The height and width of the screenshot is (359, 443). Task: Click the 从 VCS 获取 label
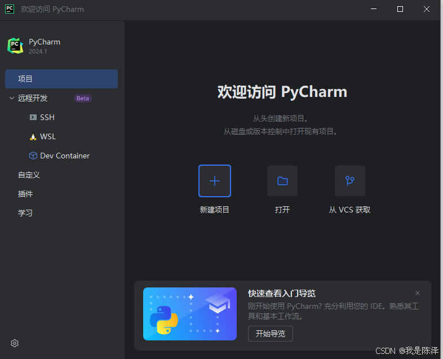(x=350, y=210)
